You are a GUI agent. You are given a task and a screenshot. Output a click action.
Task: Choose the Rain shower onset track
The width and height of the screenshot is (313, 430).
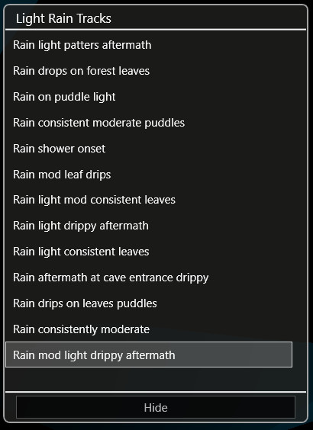coord(149,149)
